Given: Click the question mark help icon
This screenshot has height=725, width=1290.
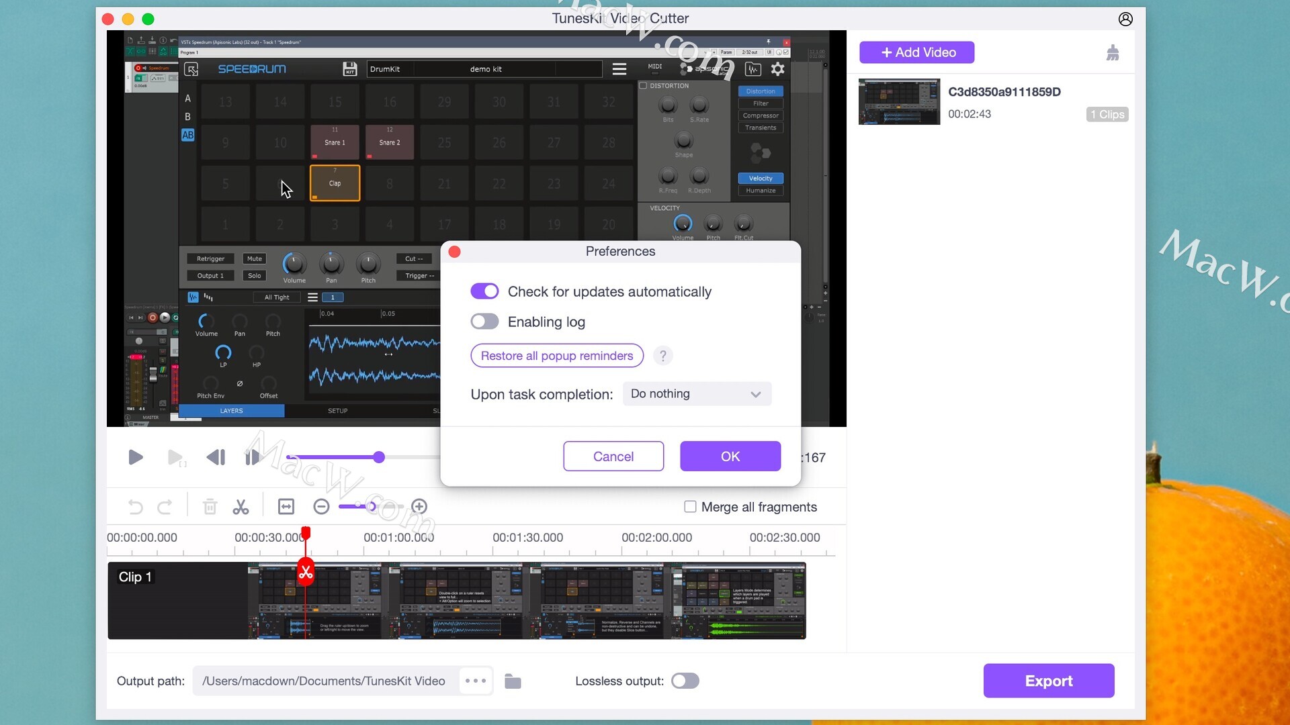Looking at the screenshot, I should coord(662,356).
